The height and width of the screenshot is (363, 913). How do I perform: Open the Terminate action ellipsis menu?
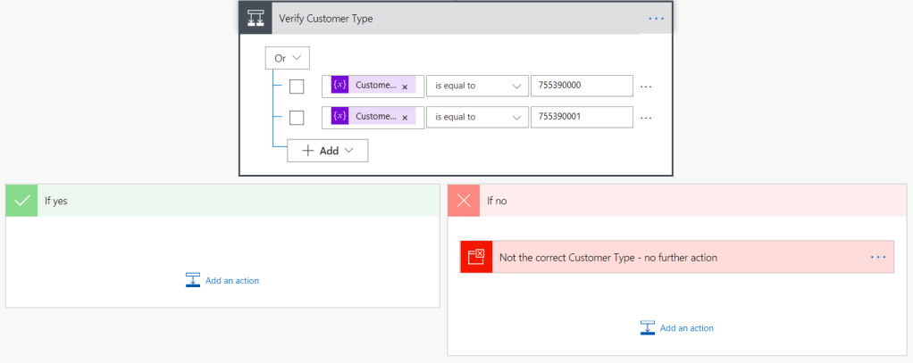(x=877, y=257)
